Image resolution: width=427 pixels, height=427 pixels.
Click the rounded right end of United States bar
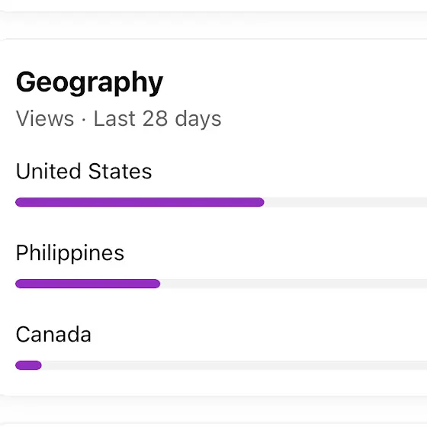[259, 202]
